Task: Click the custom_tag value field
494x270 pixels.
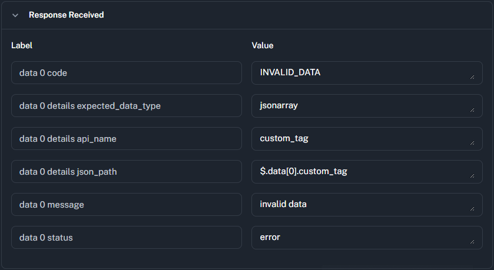Action: 365,139
